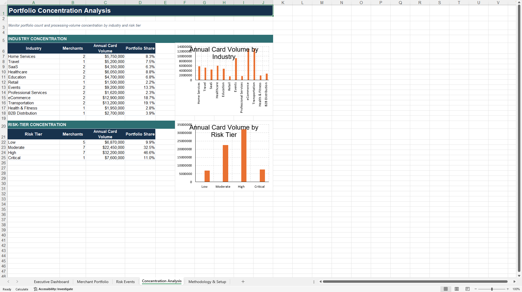Select row 22 header
Screen dimensions: 522x292
tap(4, 142)
